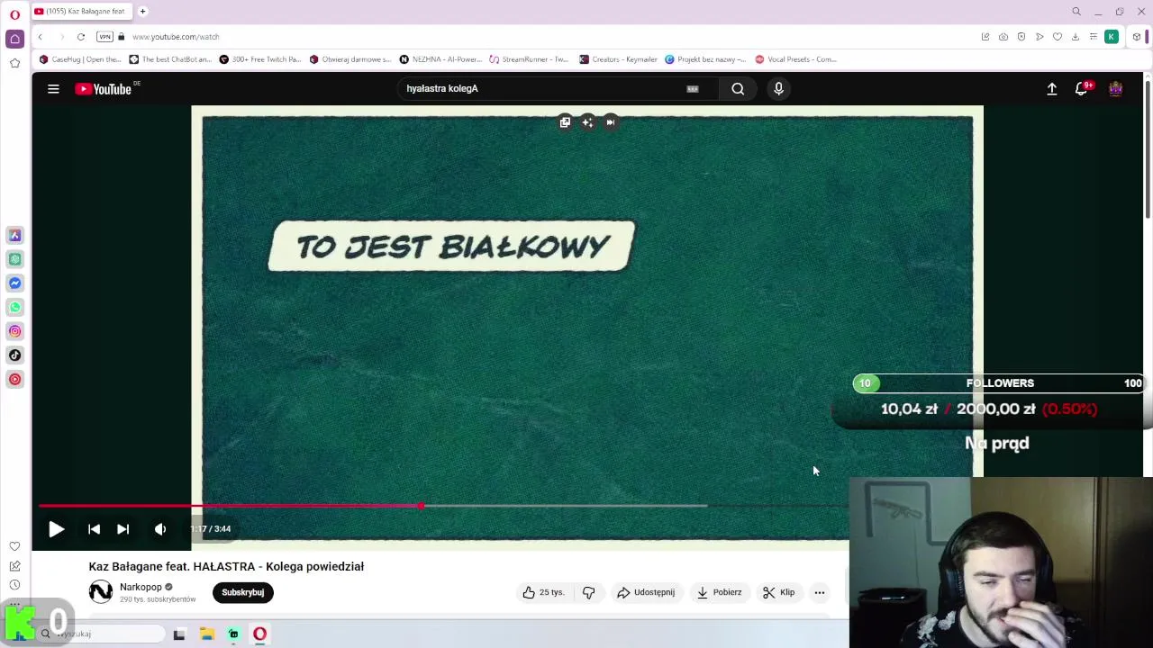1153x648 pixels.
Task: Skip to the next video
Action: click(123, 529)
